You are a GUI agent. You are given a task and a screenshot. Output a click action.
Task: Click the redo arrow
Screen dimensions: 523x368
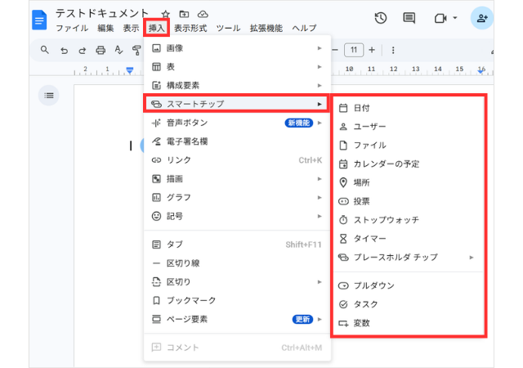pyautogui.click(x=82, y=51)
